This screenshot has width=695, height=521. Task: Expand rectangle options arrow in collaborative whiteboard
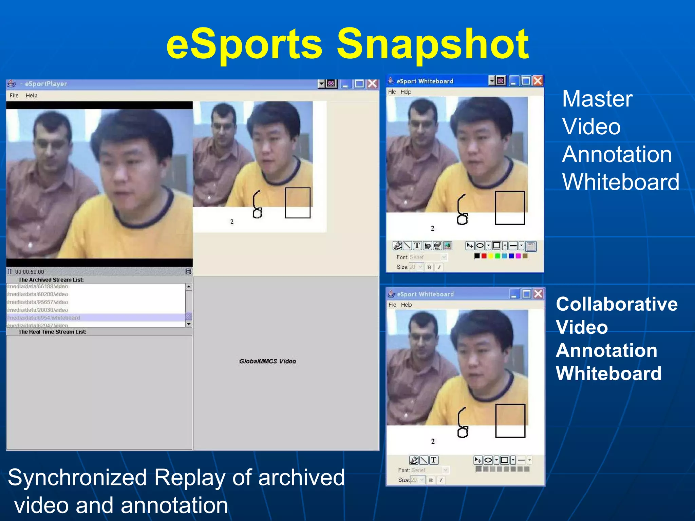(x=513, y=460)
